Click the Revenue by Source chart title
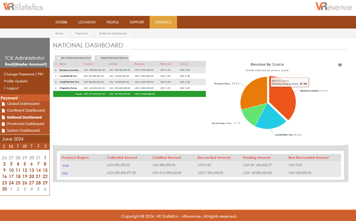Image resolution: width=356 pixels, height=221 pixels. tap(267, 64)
